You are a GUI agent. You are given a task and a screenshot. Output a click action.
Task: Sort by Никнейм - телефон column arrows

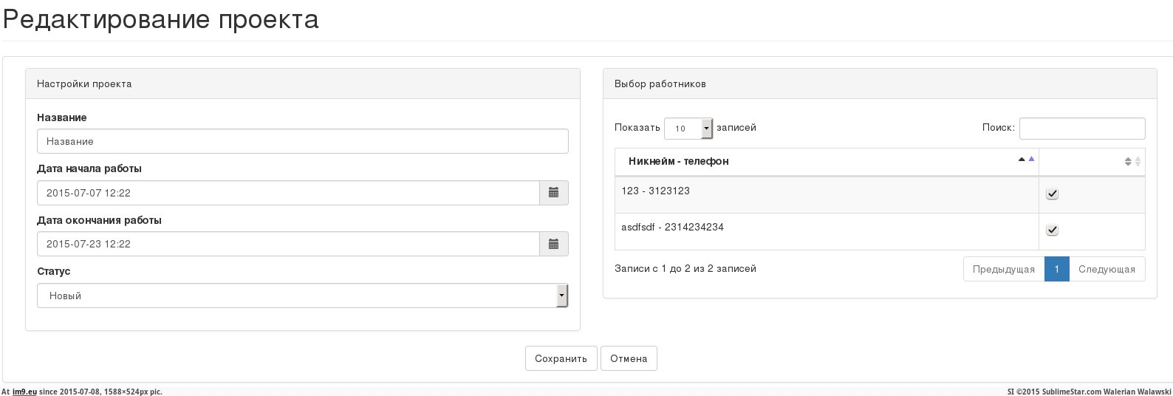tap(1026, 160)
